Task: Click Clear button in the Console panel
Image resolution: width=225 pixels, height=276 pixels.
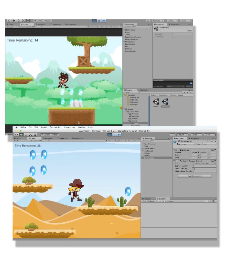Action: [x=145, y=201]
